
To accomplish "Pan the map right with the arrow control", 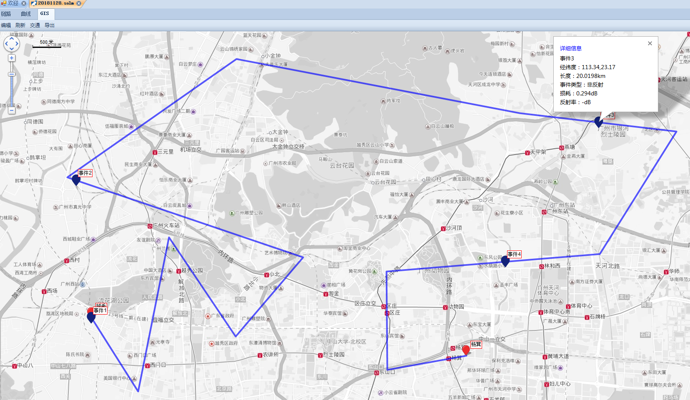I will 17,43.
